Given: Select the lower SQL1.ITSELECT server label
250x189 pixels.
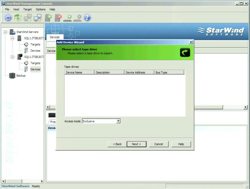Looking at the screenshot, I should point(34,57).
